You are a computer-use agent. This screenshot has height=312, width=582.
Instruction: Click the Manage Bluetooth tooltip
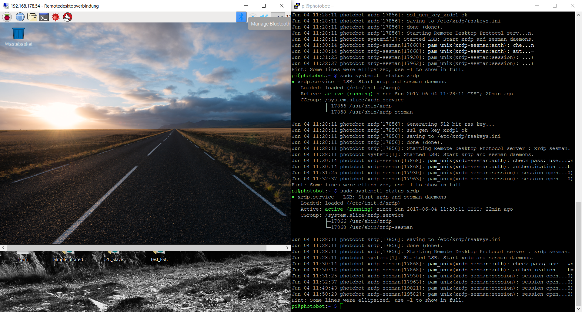(269, 24)
